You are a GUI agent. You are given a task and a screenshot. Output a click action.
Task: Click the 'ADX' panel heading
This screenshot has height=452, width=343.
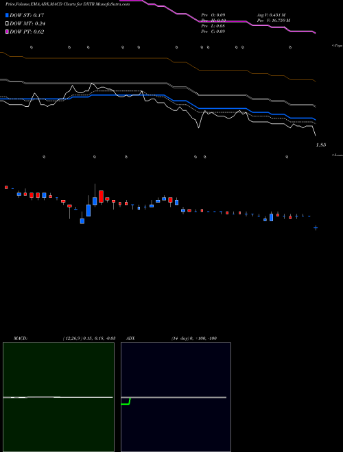[130, 338]
